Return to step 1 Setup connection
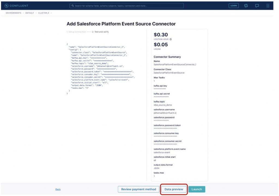This screenshot has height=196, width=279. (76, 32)
